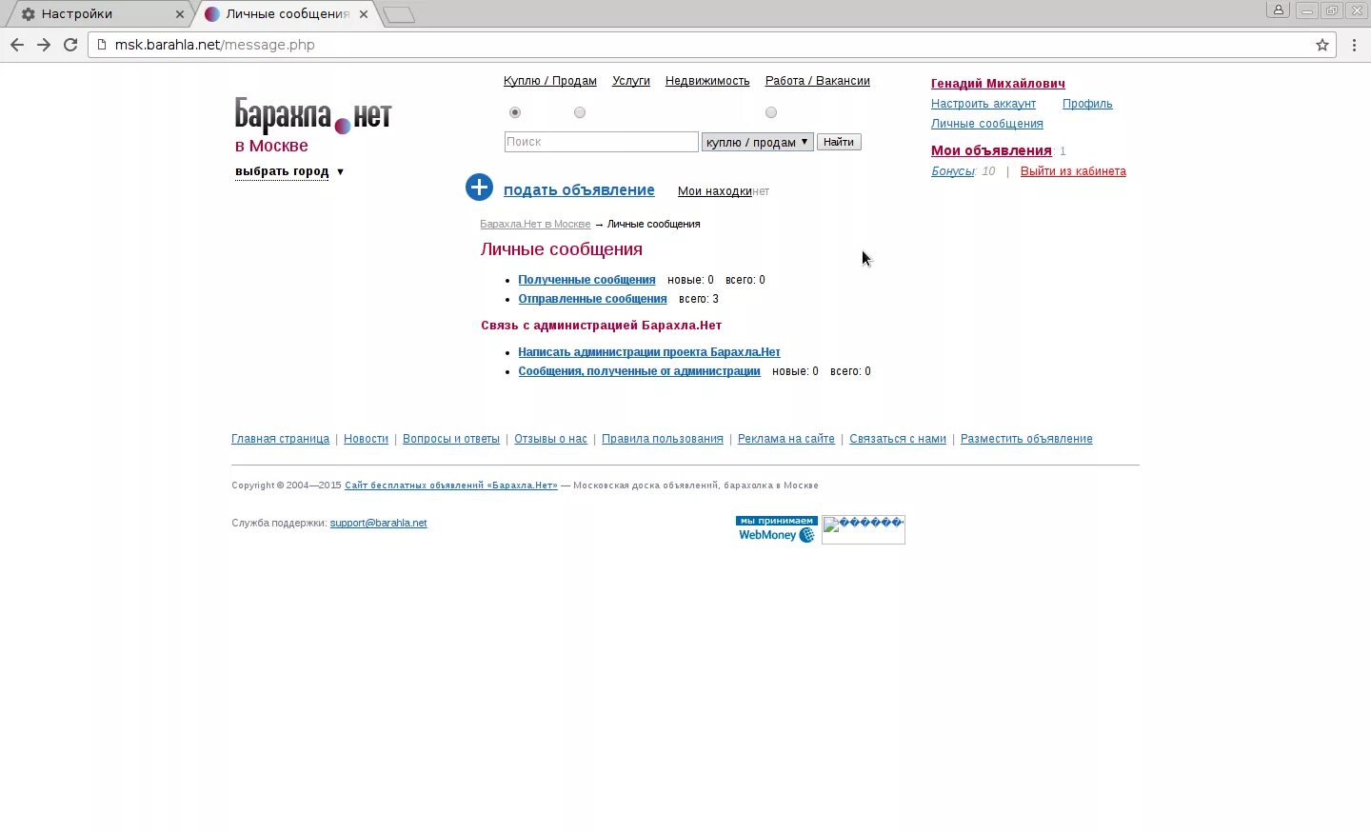Image resolution: width=1371 pixels, height=832 pixels.
Task: Open the Chrome user profile icon
Action: (1278, 10)
